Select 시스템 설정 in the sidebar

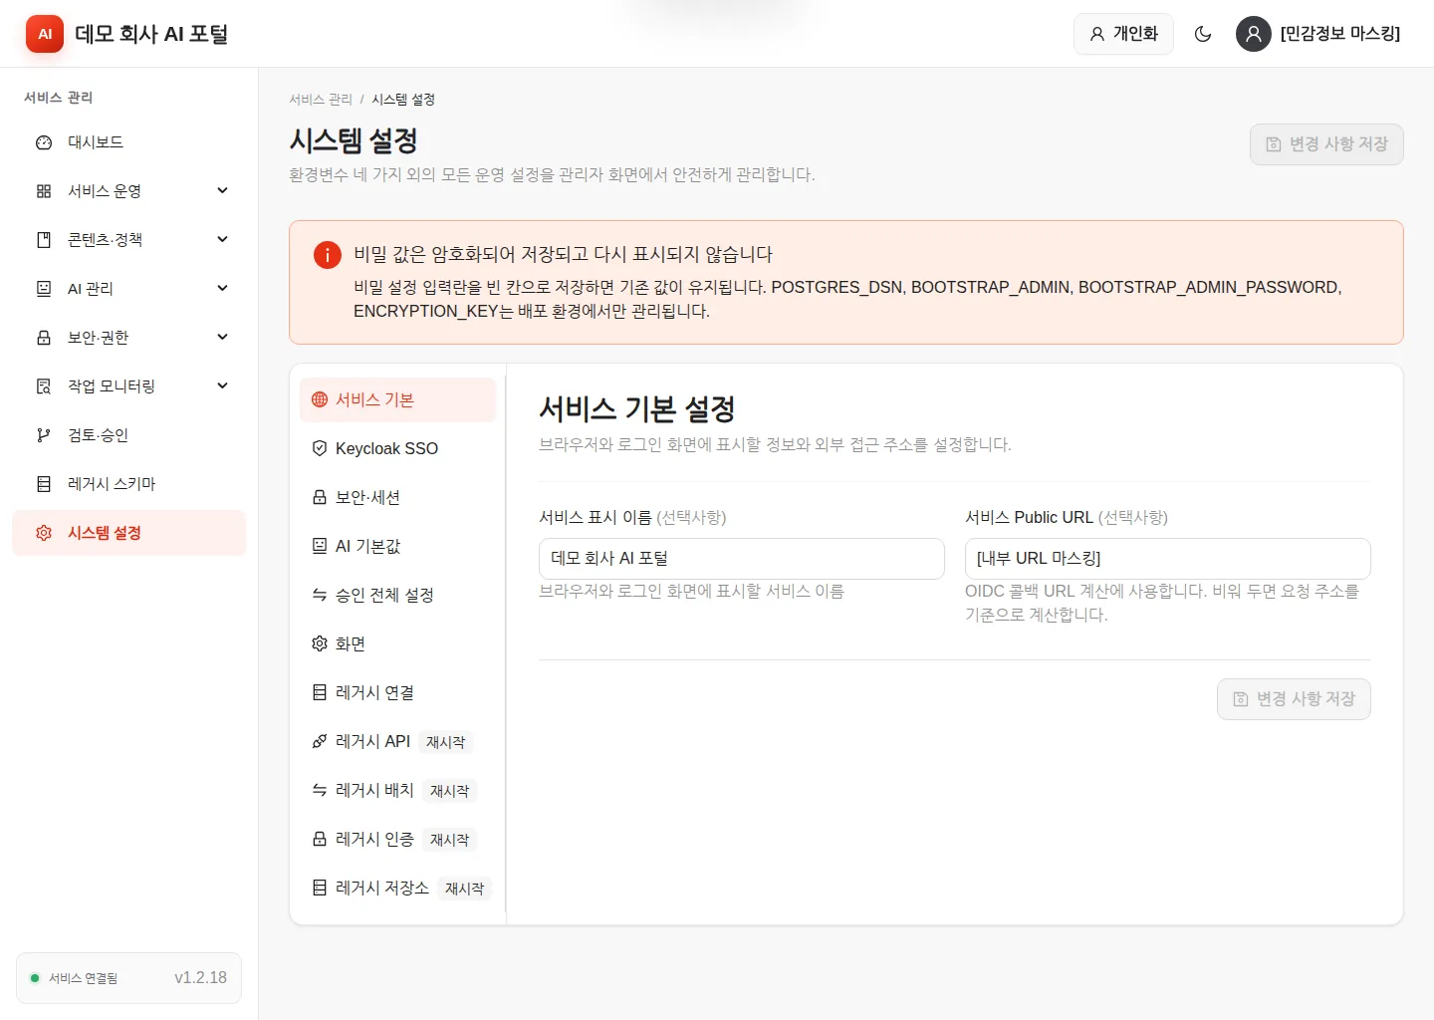click(128, 533)
